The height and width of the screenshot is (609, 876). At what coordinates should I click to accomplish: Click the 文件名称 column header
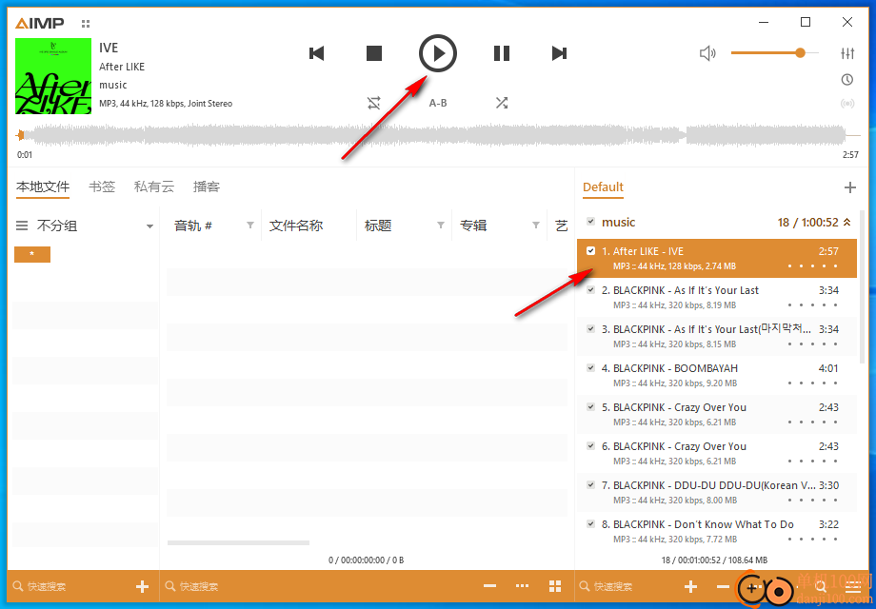(x=296, y=226)
